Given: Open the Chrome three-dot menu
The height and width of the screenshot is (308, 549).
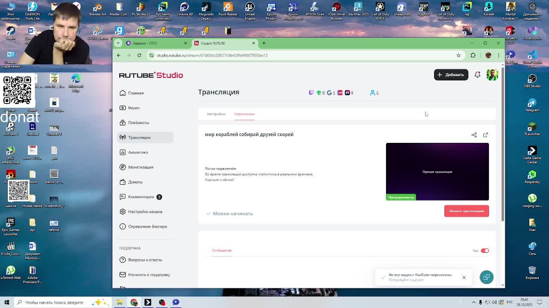Looking at the screenshot, I should click(x=498, y=55).
